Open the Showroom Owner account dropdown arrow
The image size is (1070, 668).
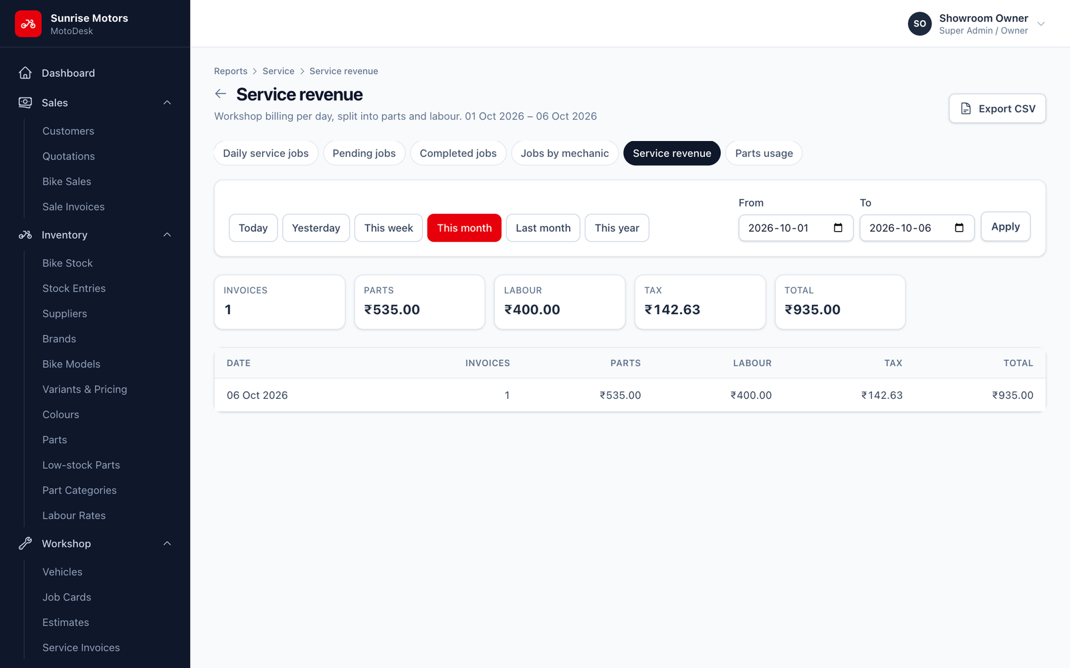pos(1041,24)
